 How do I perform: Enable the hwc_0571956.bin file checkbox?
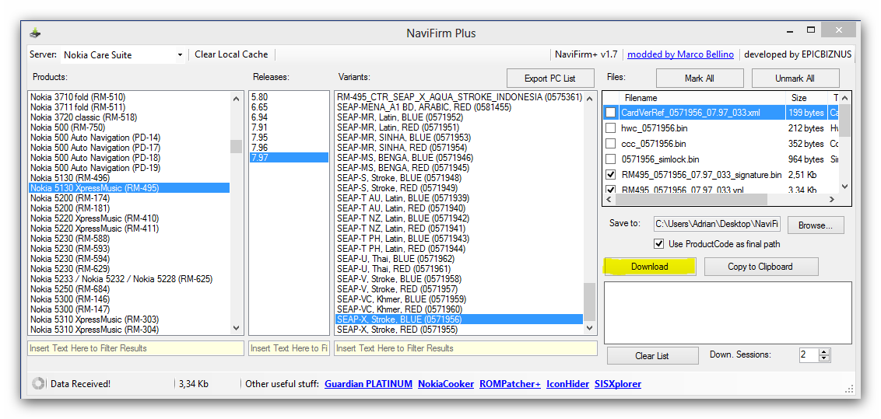pos(611,128)
